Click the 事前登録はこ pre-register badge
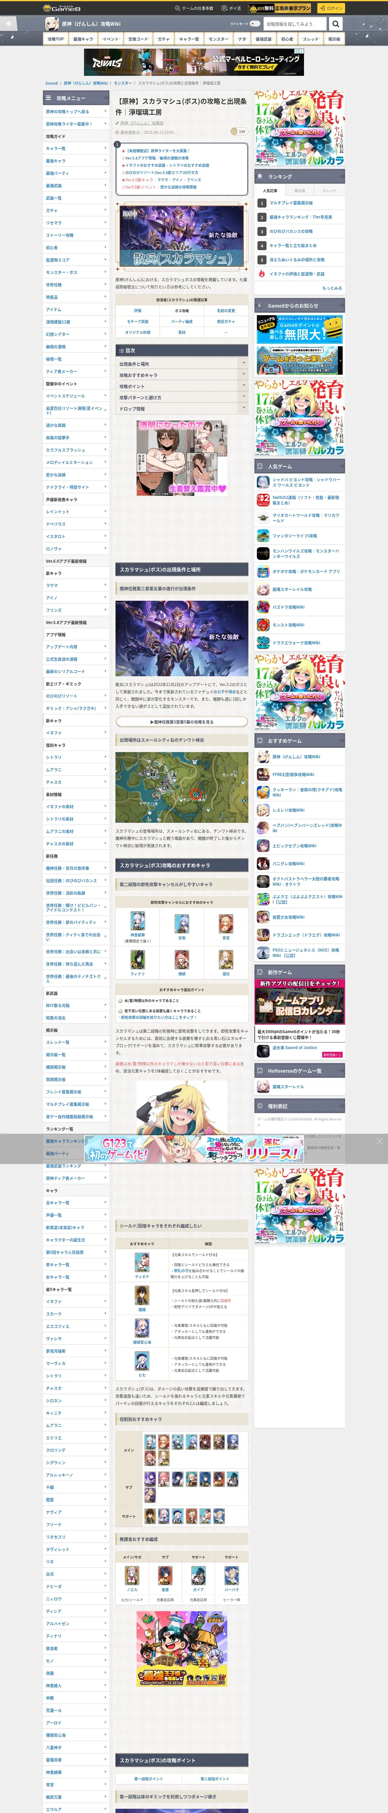The image size is (388, 1813). tap(332, 1054)
